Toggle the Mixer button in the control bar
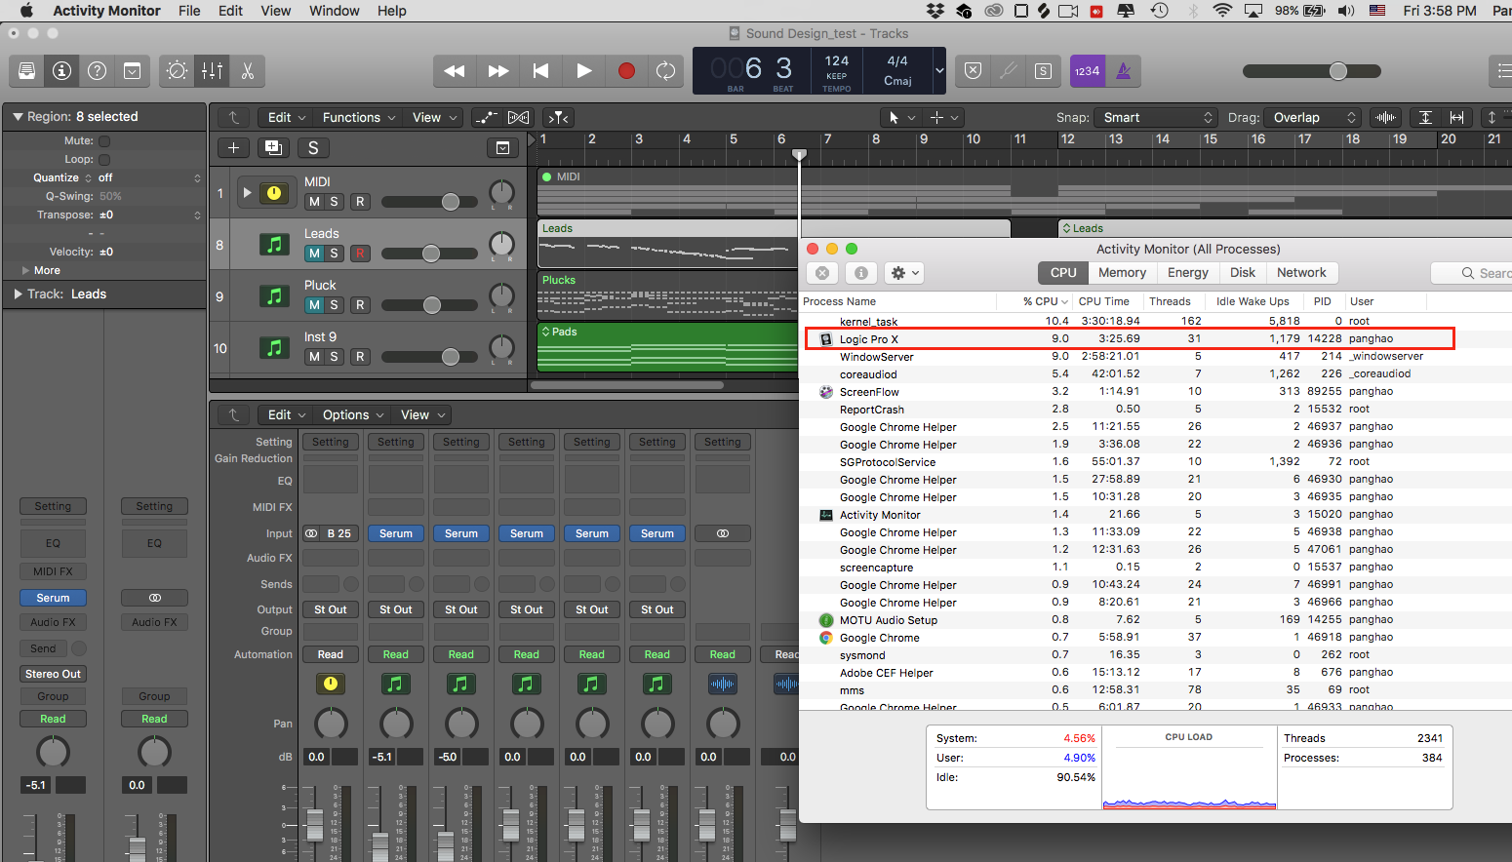Screen dimensions: 1512x862 click(212, 71)
